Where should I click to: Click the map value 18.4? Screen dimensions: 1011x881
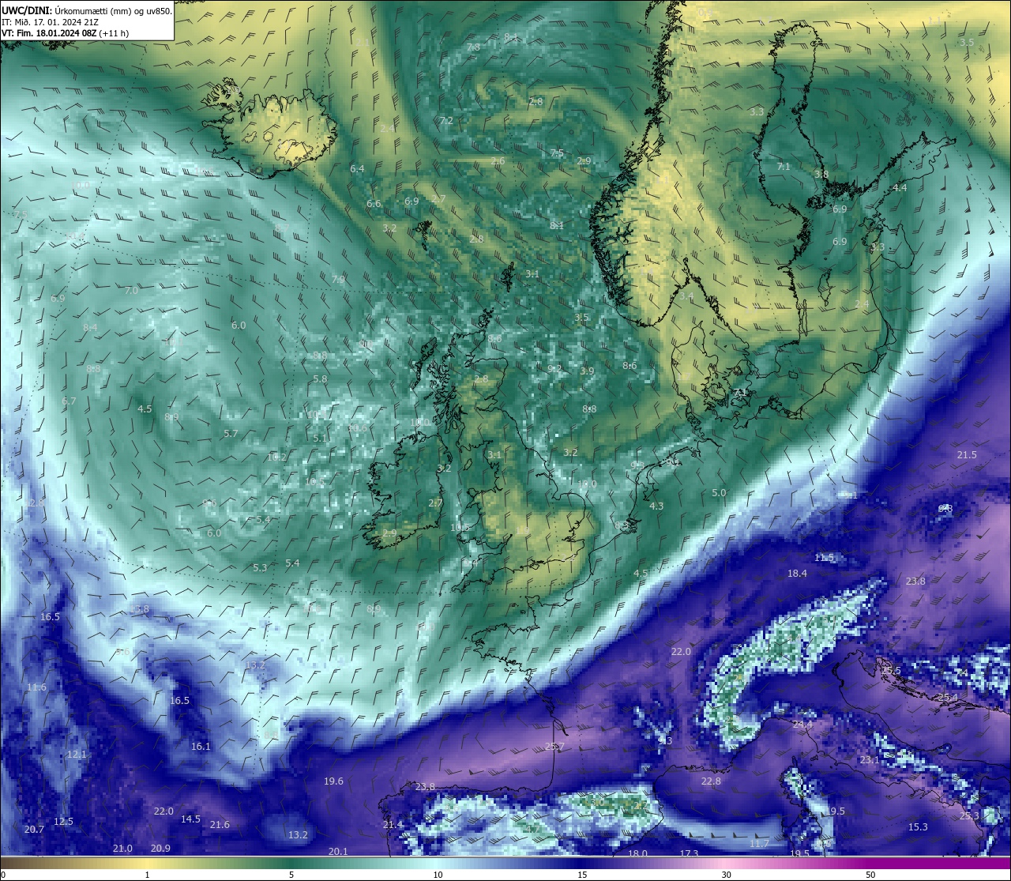click(797, 573)
